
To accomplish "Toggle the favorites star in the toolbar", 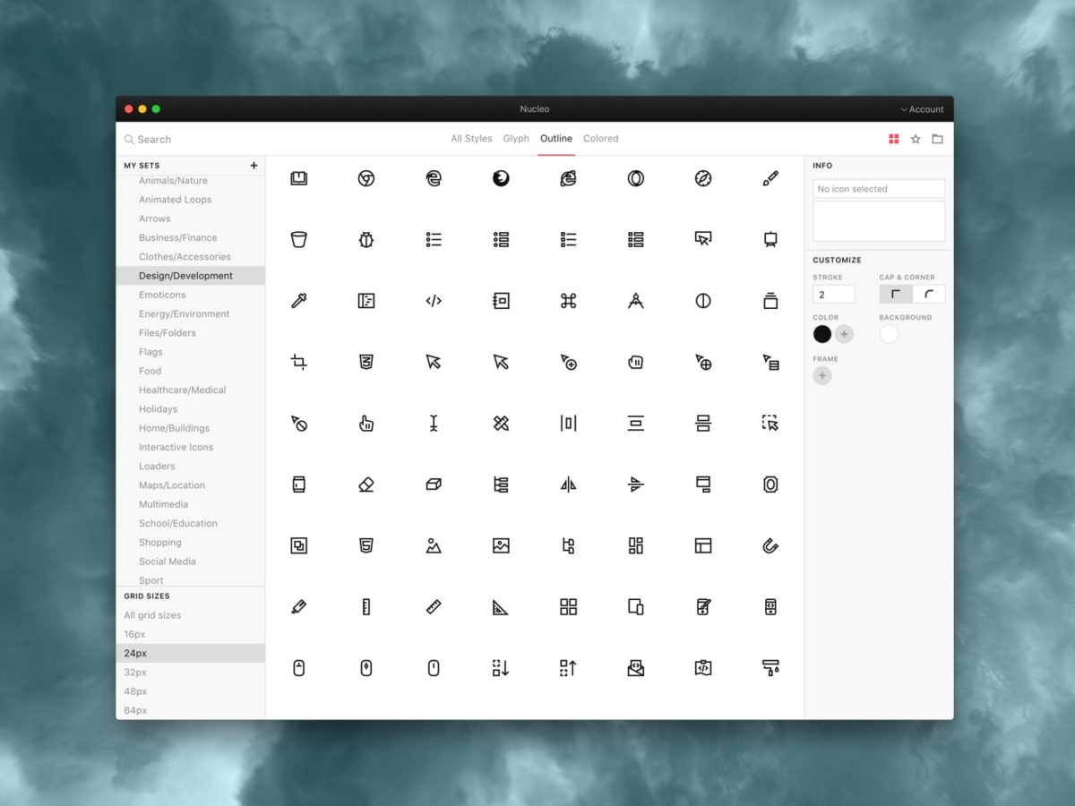I will (916, 139).
